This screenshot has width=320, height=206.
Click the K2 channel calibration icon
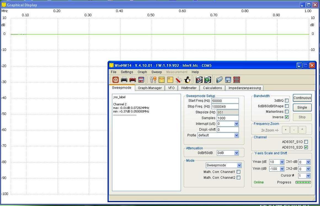click(x=208, y=80)
